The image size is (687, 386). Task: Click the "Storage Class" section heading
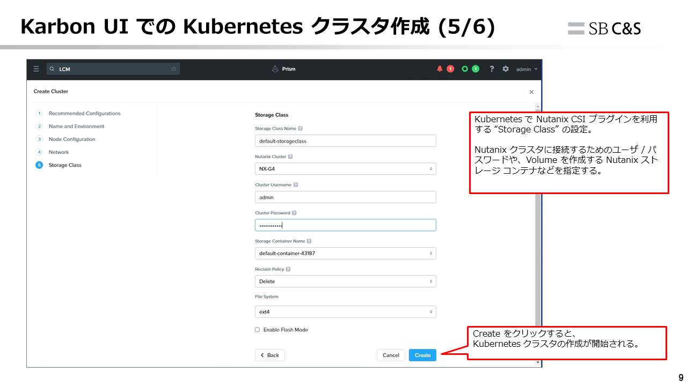272,115
